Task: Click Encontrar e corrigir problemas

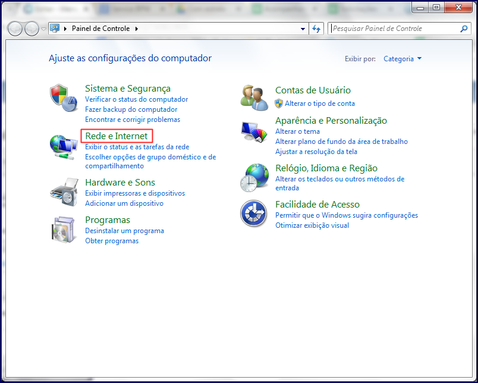Action: coord(133,119)
